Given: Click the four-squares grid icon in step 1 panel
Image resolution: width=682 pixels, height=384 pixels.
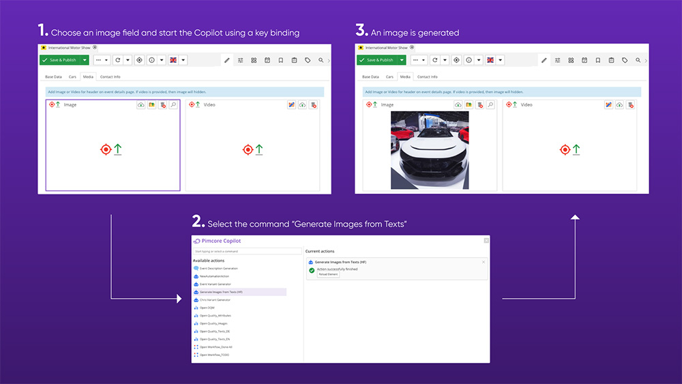Looking at the screenshot, I should [254, 61].
